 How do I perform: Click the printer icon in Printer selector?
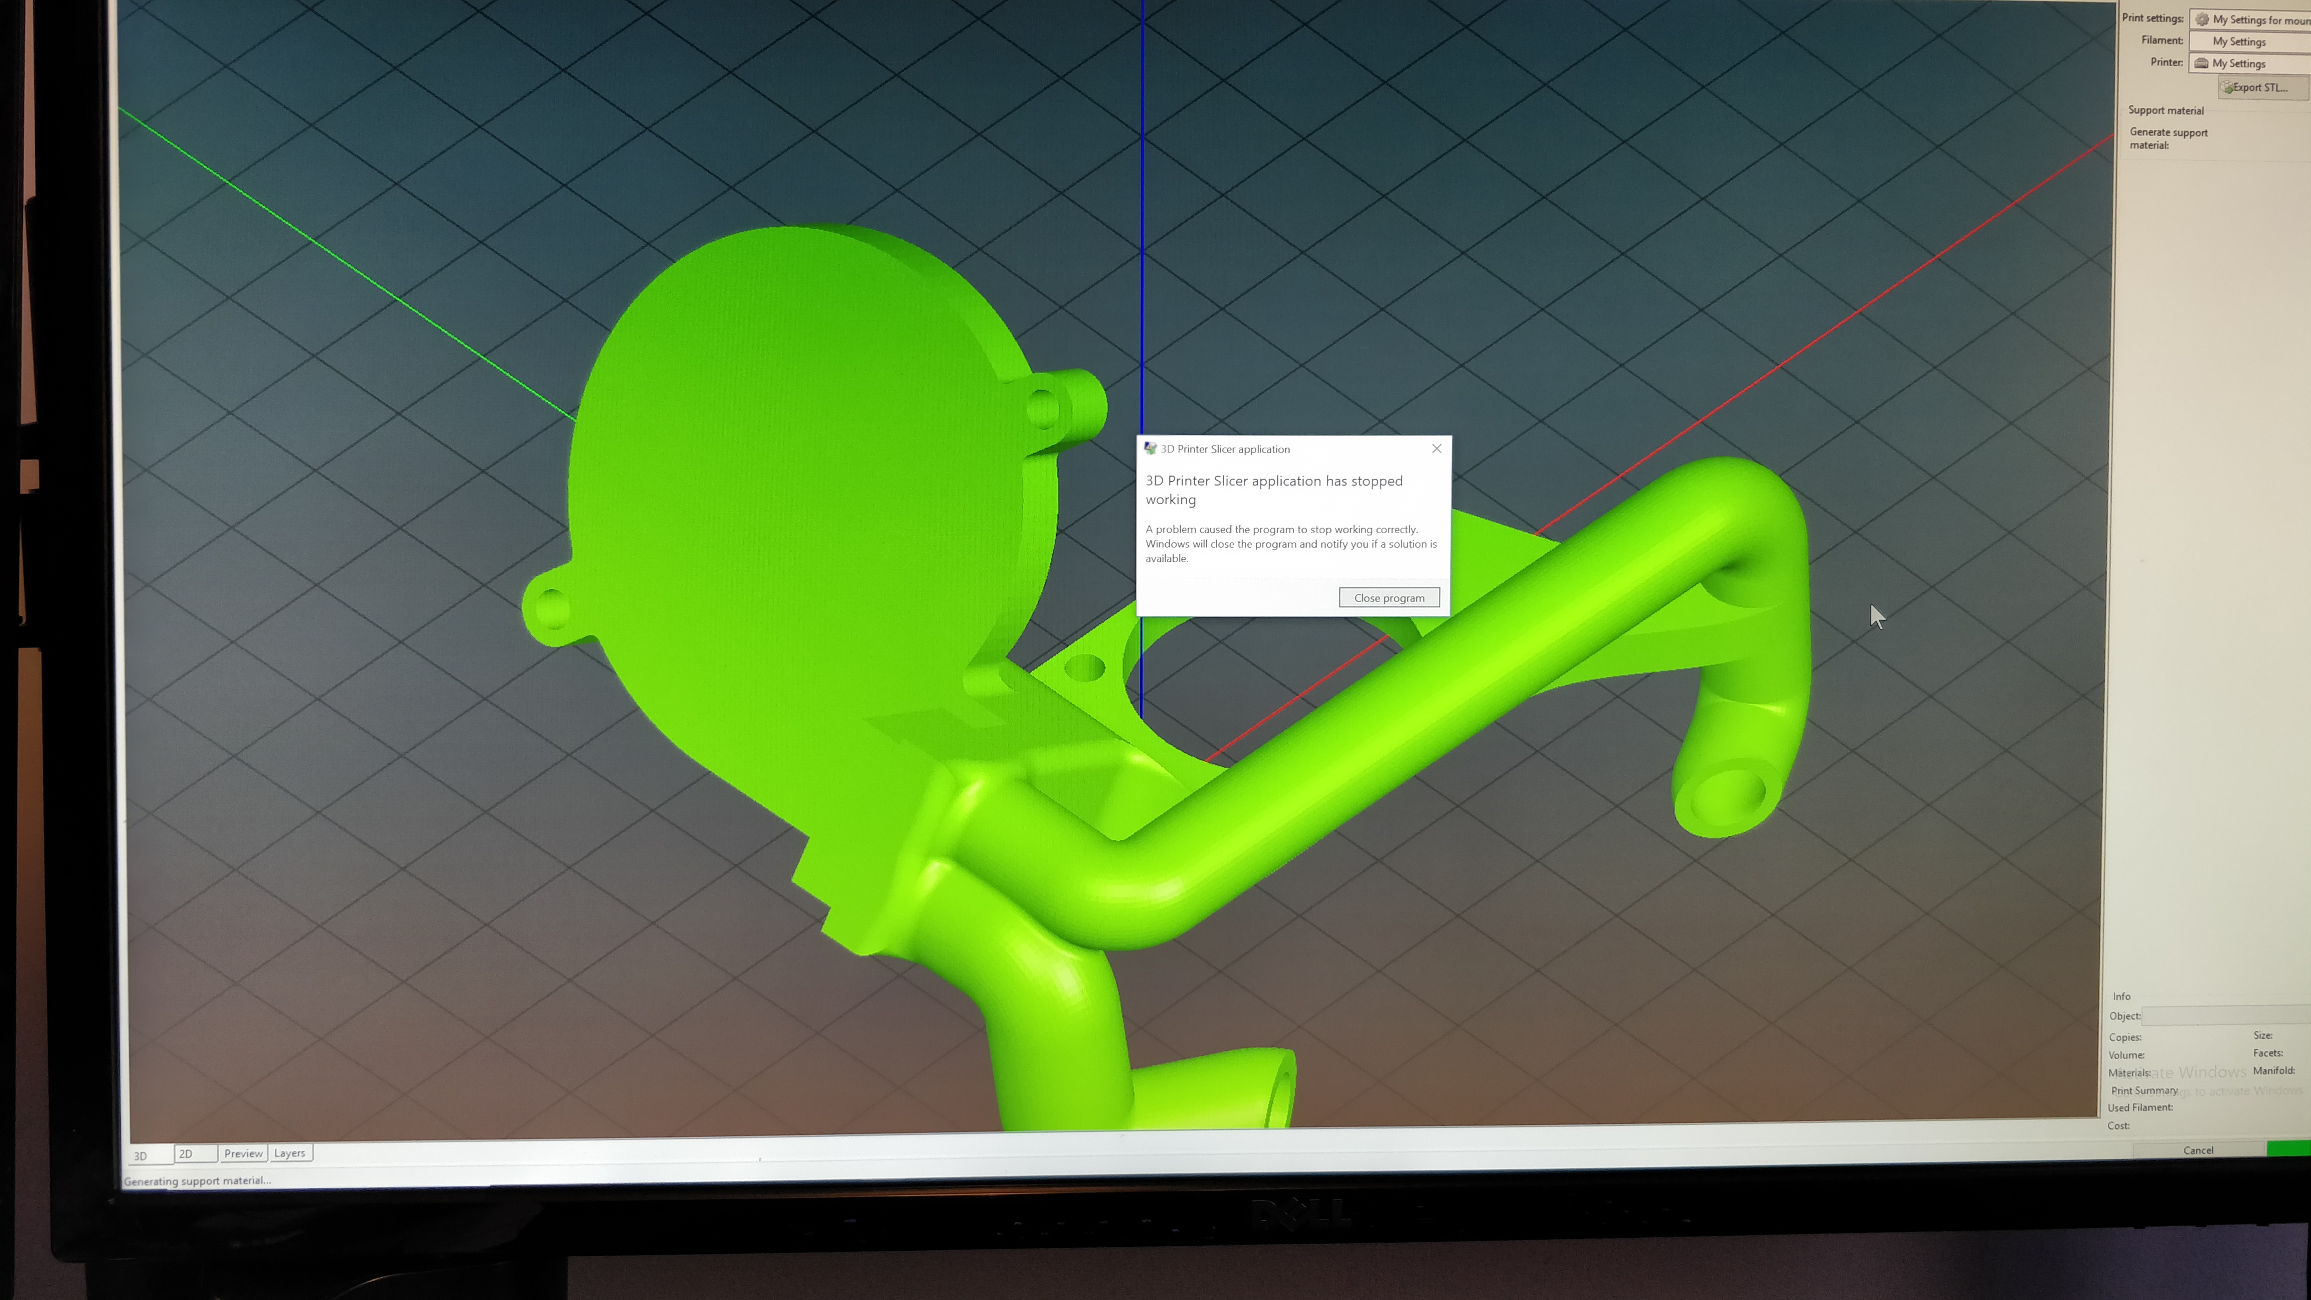(2201, 63)
